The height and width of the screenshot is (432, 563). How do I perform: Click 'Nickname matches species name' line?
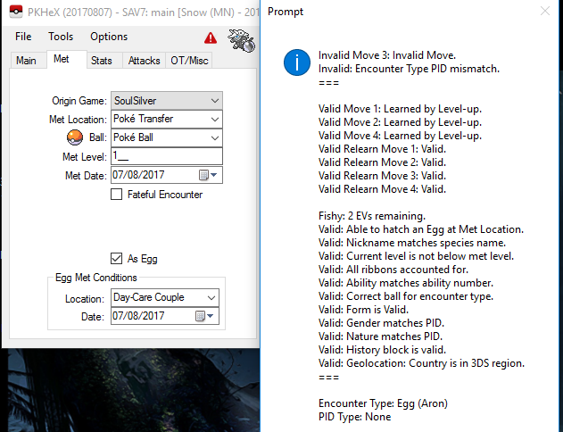click(412, 243)
